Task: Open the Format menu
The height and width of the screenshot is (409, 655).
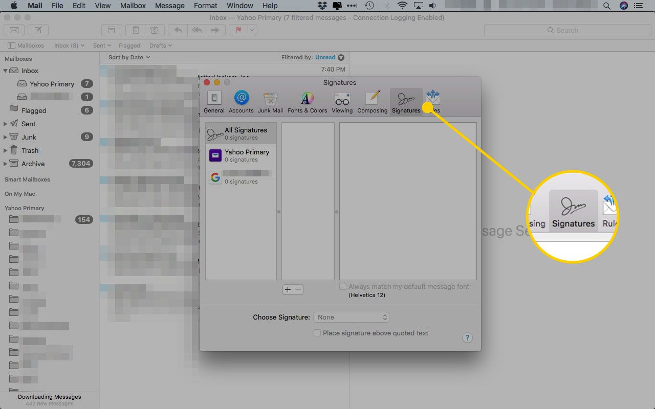Action: click(x=206, y=6)
